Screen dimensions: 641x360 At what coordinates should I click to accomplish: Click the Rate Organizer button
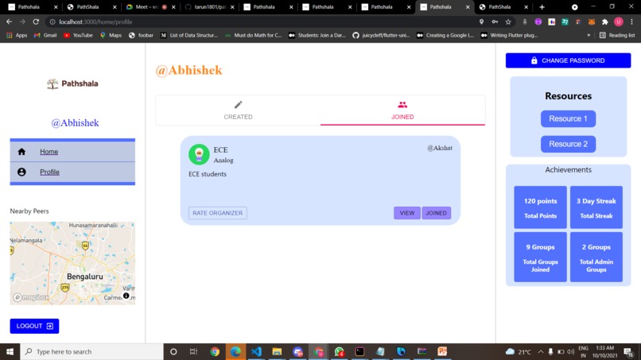click(x=217, y=213)
